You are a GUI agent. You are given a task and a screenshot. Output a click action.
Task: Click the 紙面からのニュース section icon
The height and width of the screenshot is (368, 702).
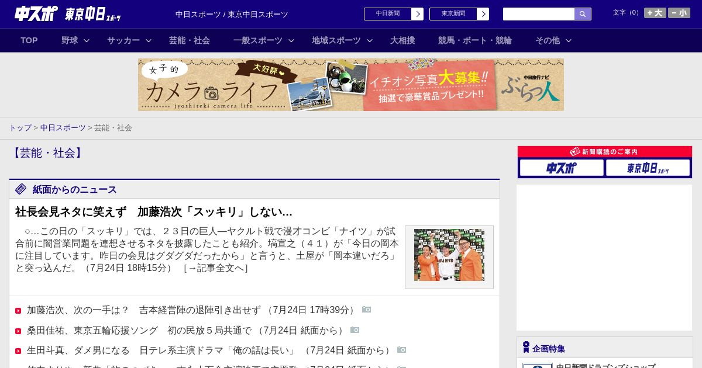(x=21, y=189)
